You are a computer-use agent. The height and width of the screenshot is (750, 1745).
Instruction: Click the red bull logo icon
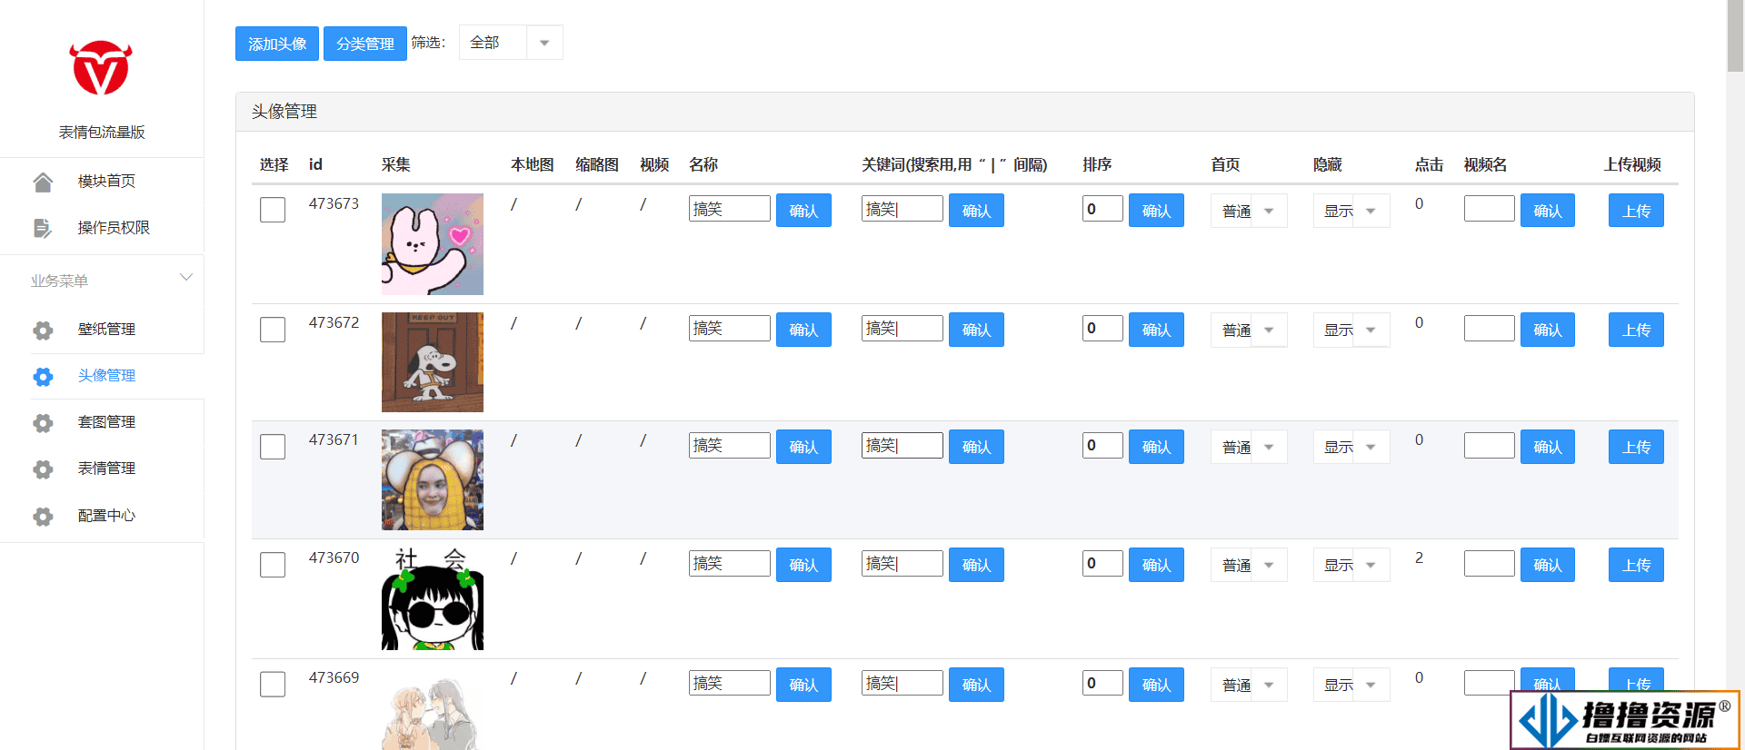click(x=101, y=68)
